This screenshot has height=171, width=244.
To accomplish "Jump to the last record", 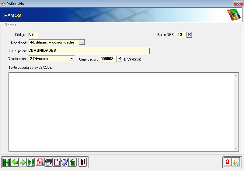I will pos(31,162).
